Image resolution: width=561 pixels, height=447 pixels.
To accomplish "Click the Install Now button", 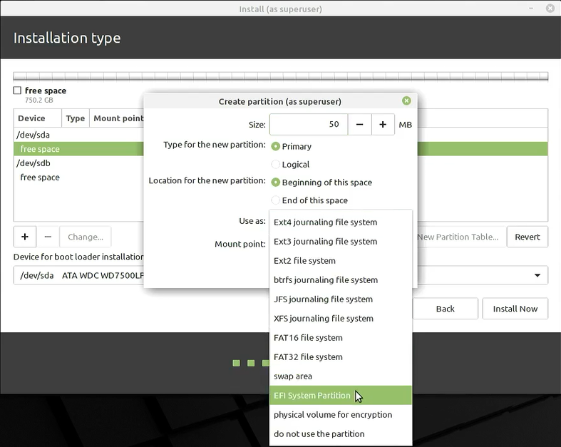I will point(515,309).
